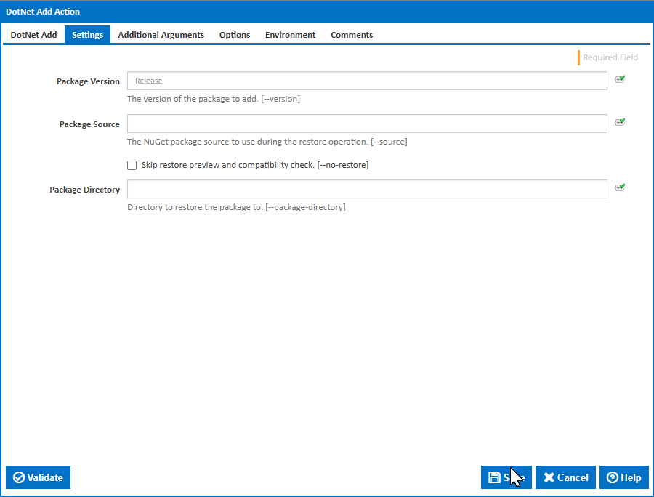The width and height of the screenshot is (654, 497).
Task: Enable Skip restore preview and compatibility check
Action: pyautogui.click(x=132, y=165)
